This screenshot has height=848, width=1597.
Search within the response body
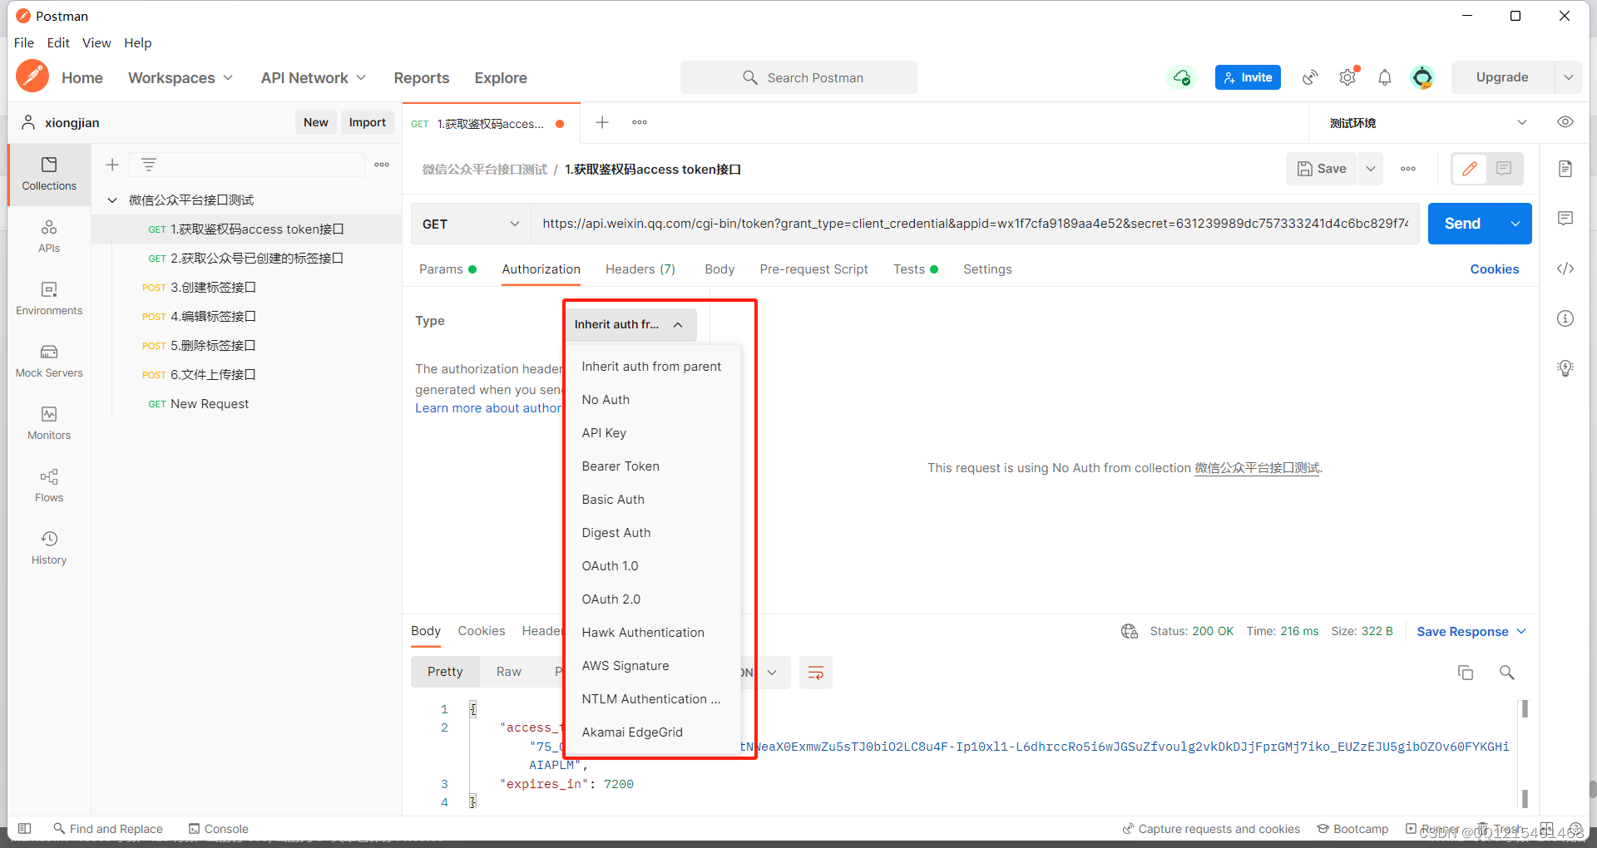[1506, 673]
